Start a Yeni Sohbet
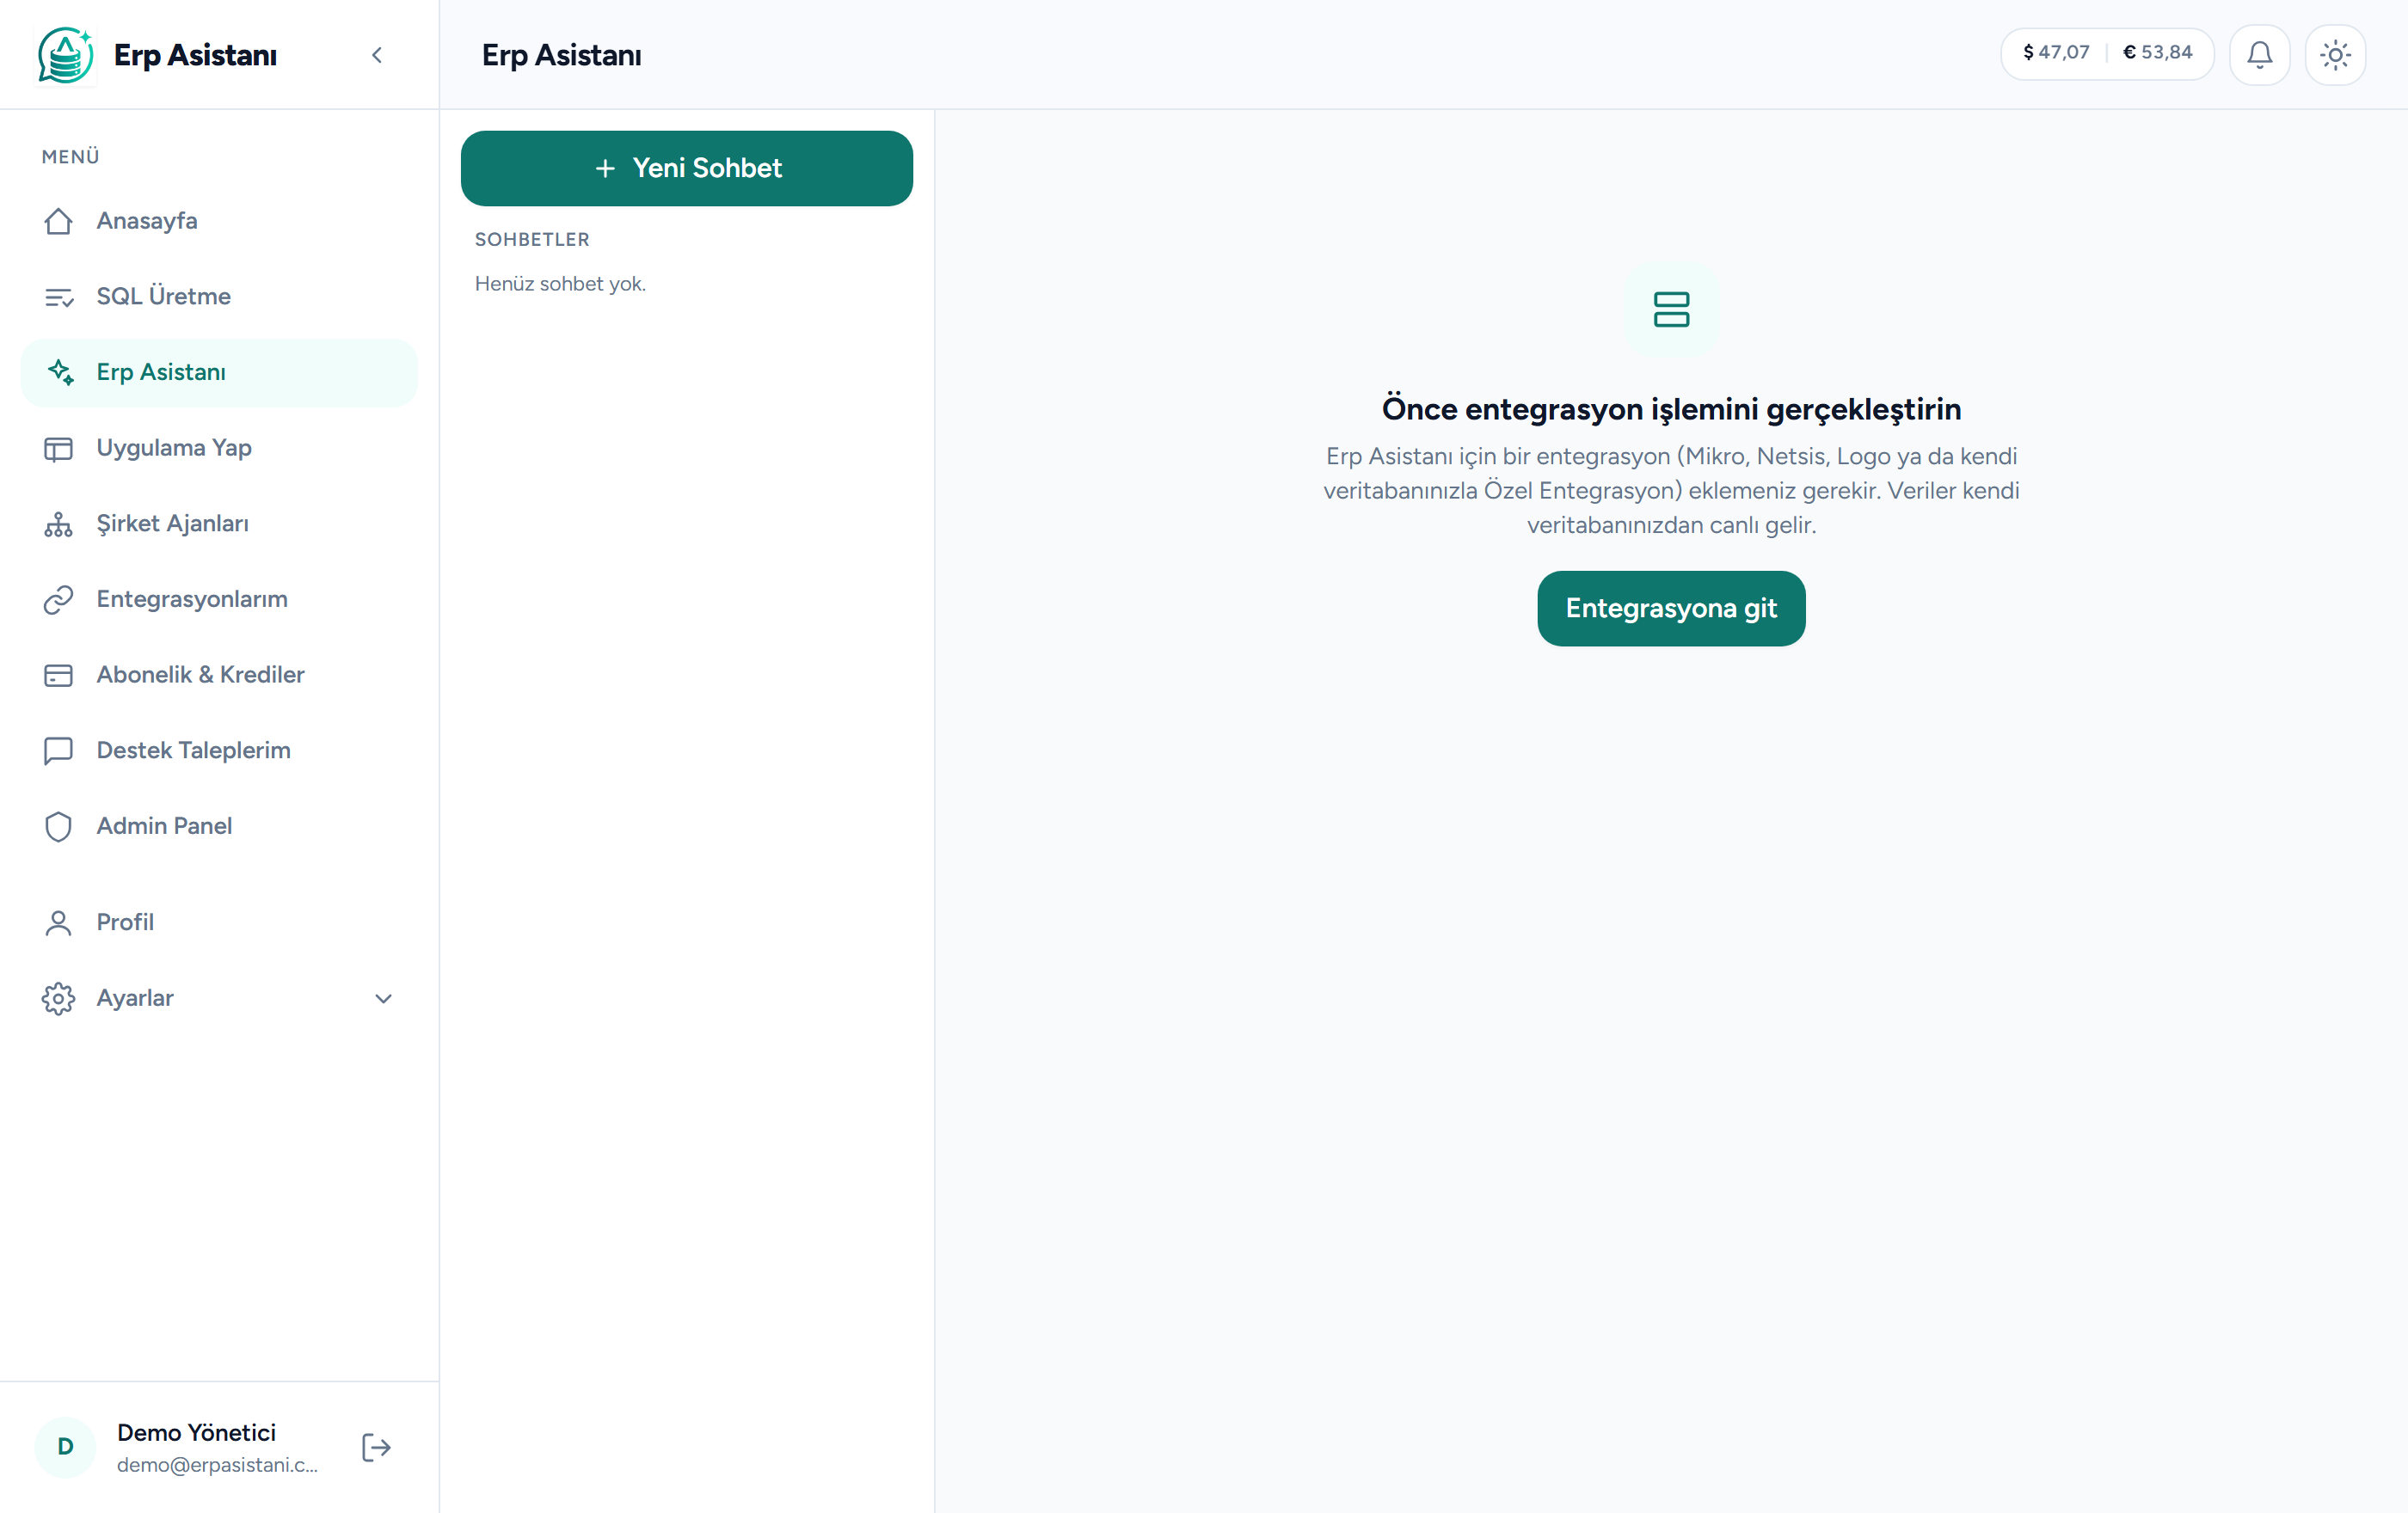 [686, 168]
